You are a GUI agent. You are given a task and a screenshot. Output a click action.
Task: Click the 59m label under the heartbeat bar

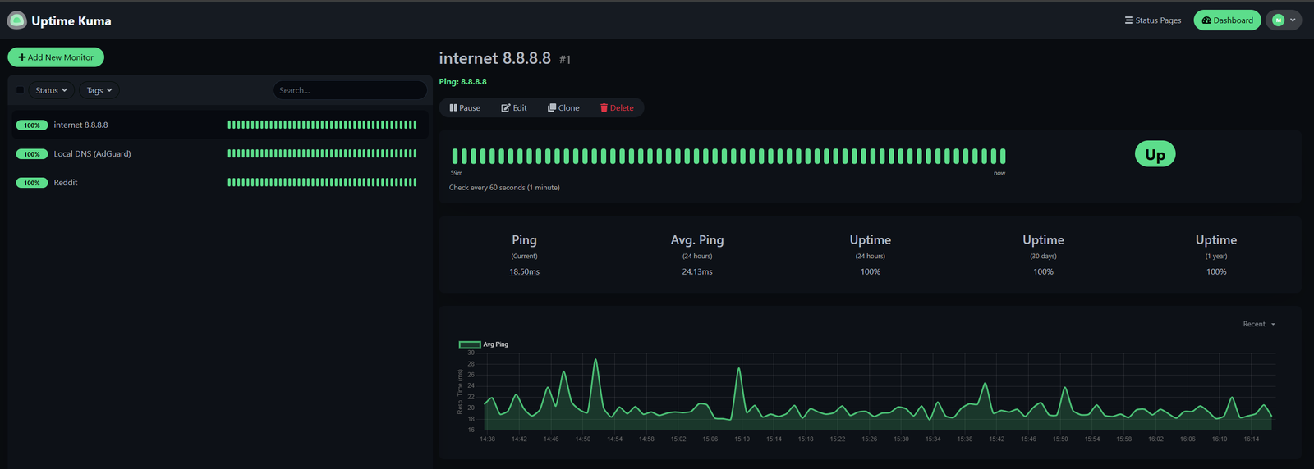457,173
